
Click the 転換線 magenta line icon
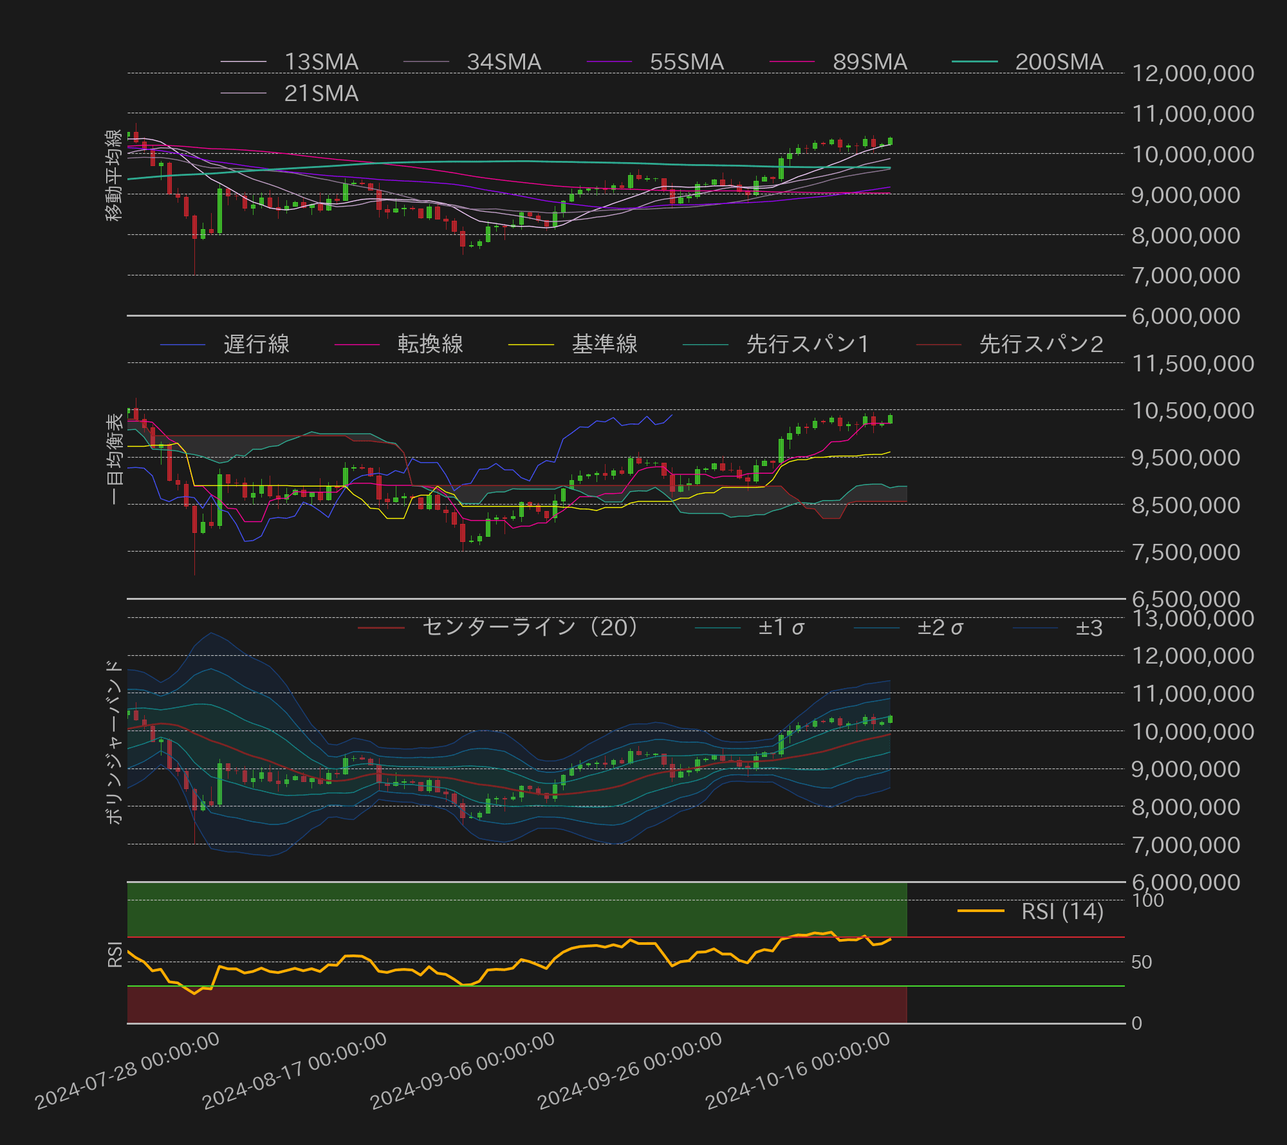(x=357, y=345)
